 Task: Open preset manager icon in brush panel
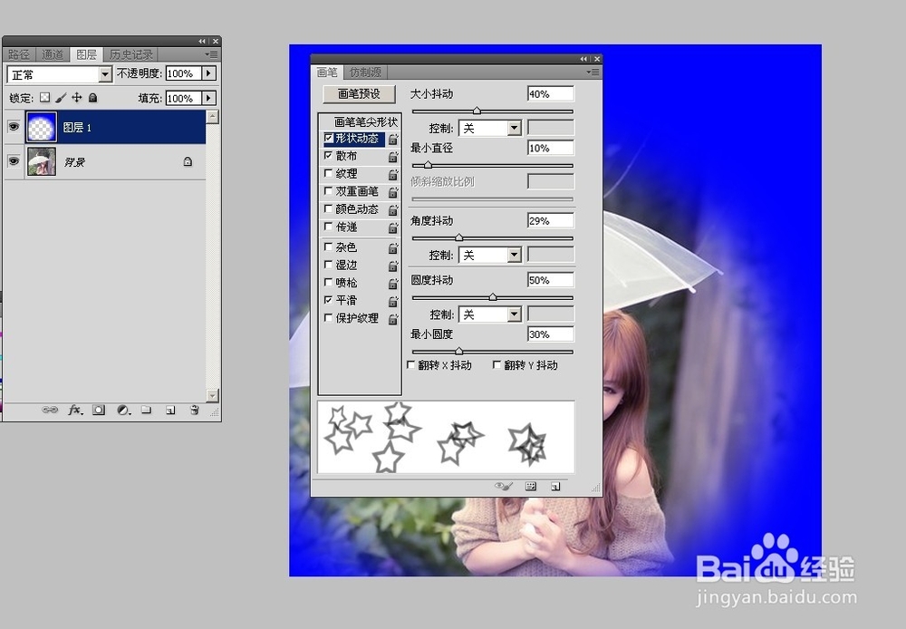(530, 486)
